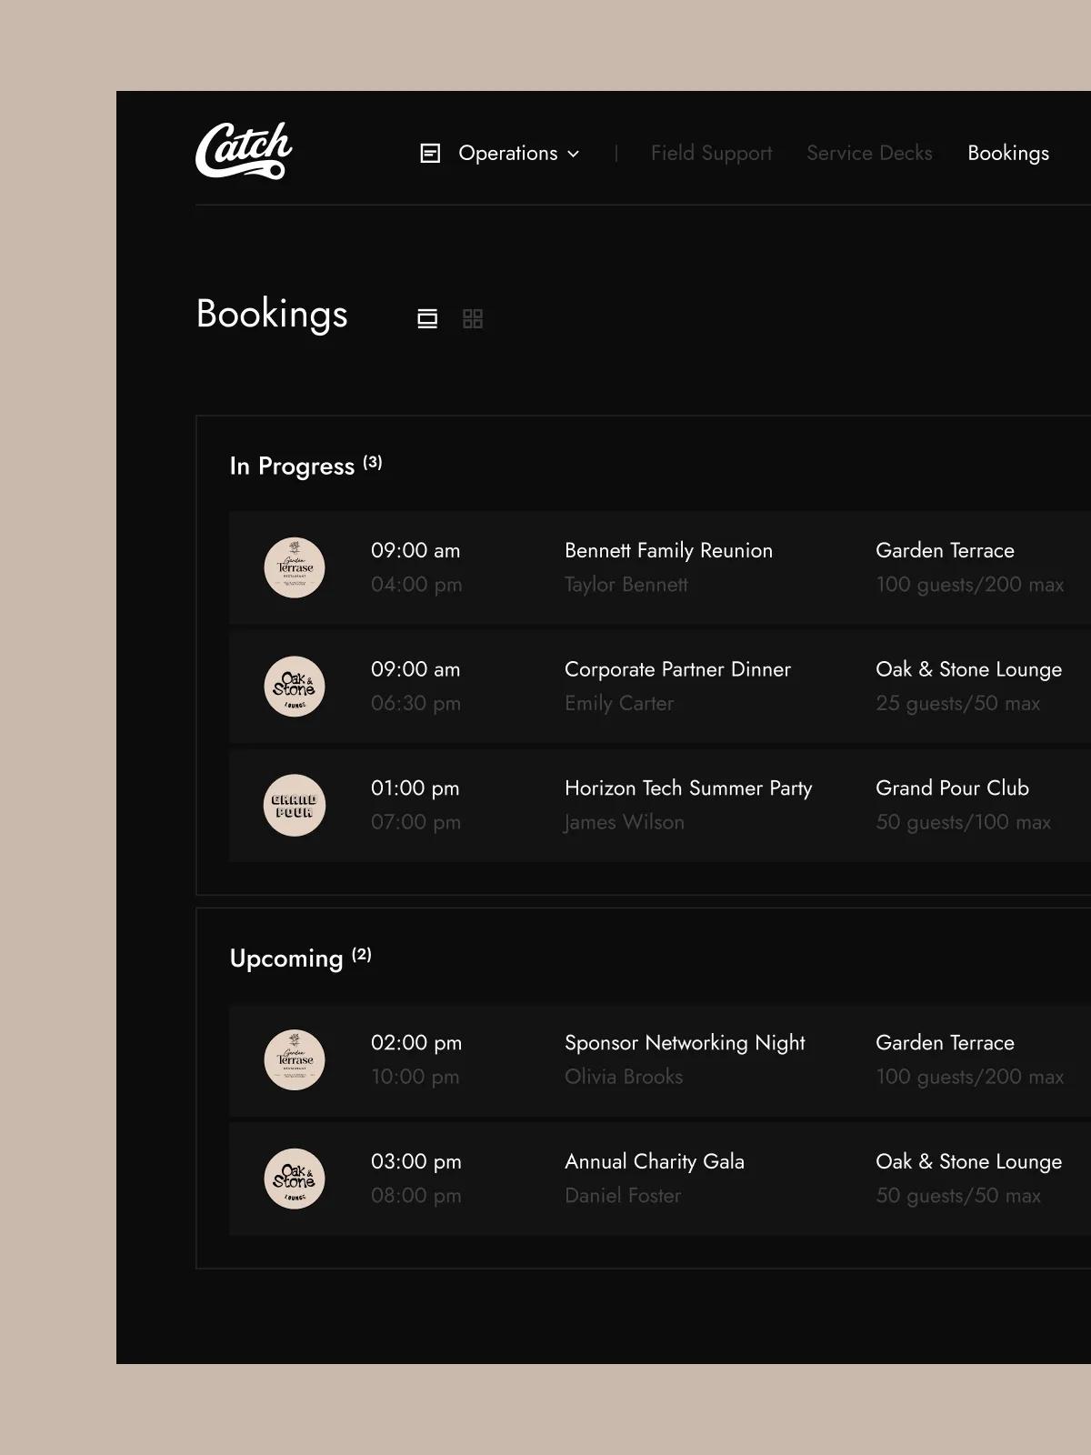Image resolution: width=1091 pixels, height=1455 pixels.
Task: Select organizer Daniel Foster
Action: [x=623, y=1196]
